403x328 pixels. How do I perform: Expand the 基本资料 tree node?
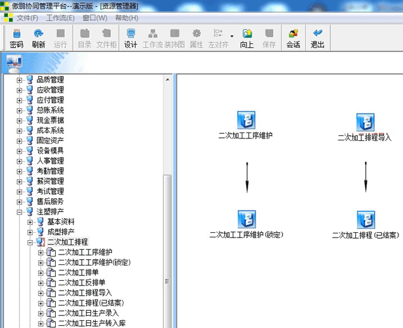click(30, 222)
